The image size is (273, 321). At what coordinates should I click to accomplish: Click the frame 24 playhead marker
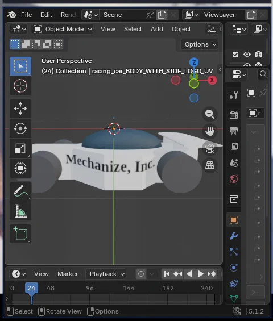31,288
